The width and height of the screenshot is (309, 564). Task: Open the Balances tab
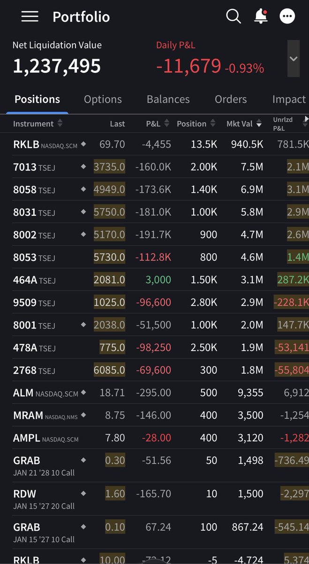[x=168, y=99]
